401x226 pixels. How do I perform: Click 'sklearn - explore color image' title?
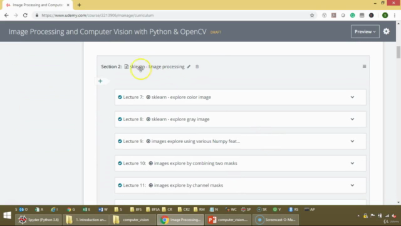(x=181, y=97)
